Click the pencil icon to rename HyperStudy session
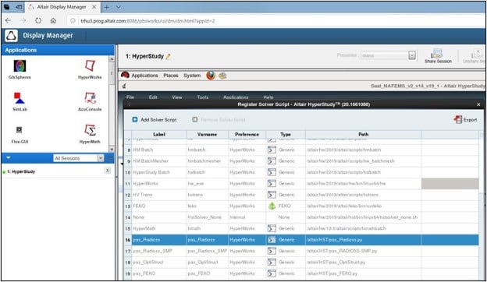The image size is (487, 282). 169,56
